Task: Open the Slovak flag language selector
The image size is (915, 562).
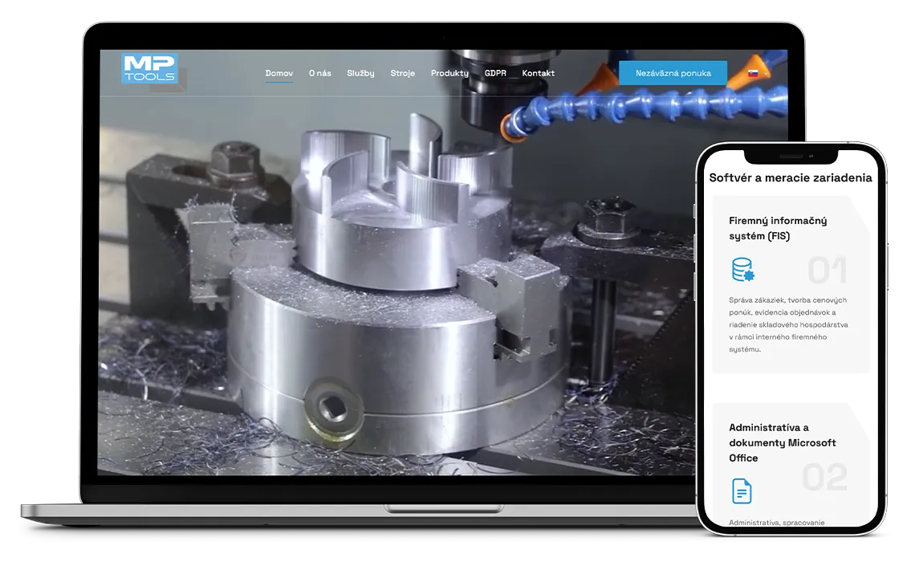Action: tap(758, 73)
